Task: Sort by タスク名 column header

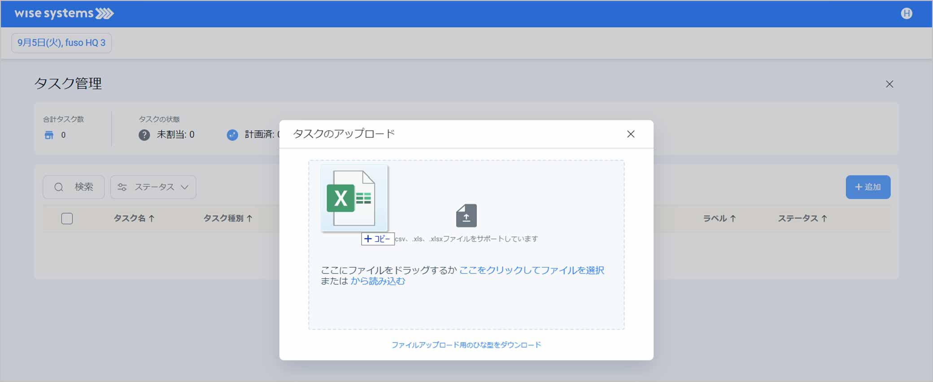Action: 134,218
